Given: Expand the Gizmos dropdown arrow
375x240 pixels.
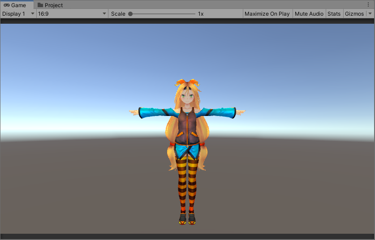Looking at the screenshot, I should pos(370,14).
